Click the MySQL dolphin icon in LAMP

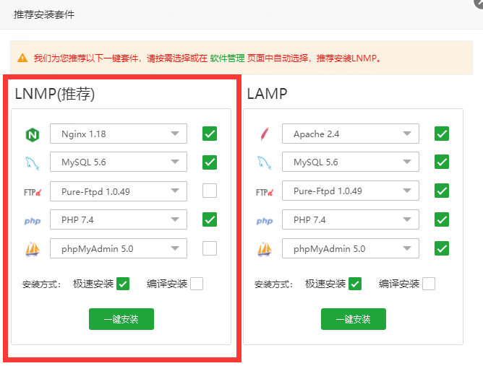click(x=265, y=162)
